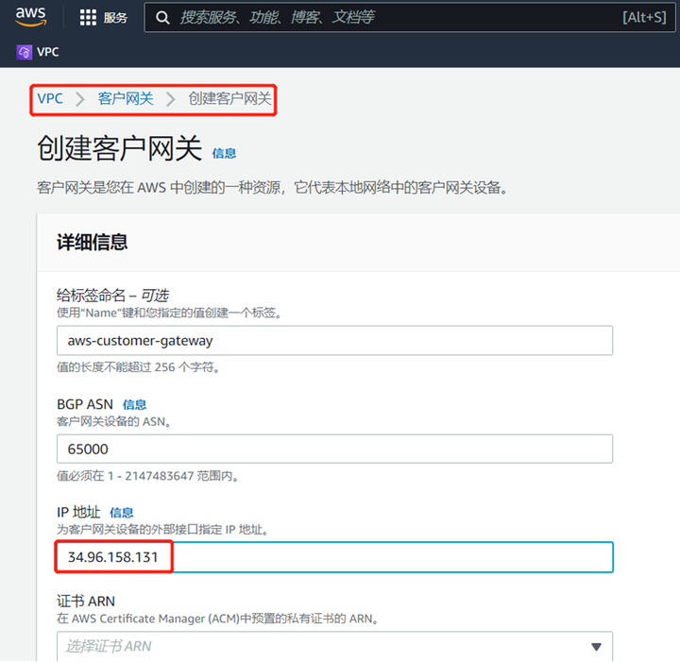The width and height of the screenshot is (680, 662).
Task: Click the 创建客户网关 page title
Action: 120,148
